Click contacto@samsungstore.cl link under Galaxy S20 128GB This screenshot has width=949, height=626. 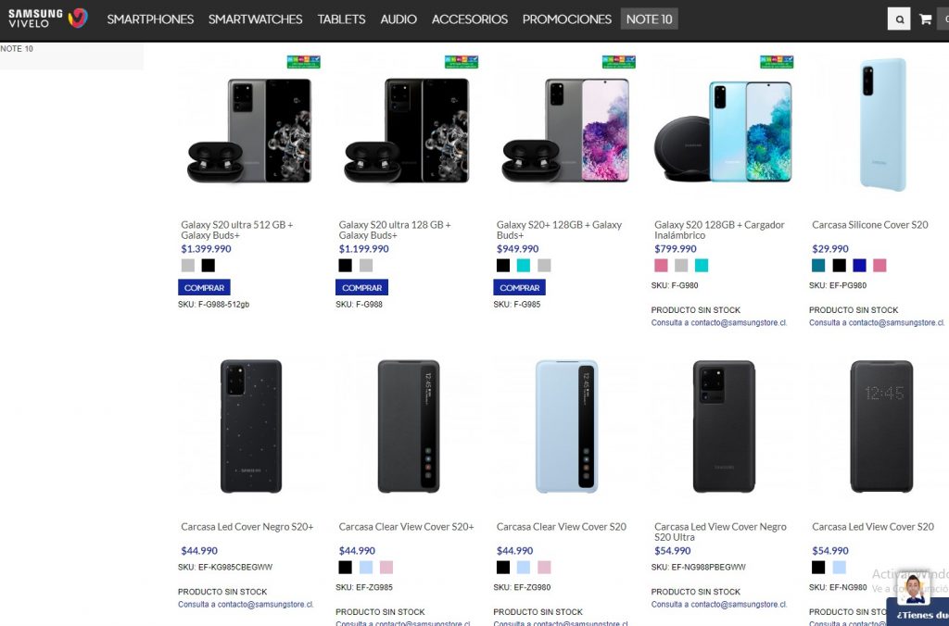(x=719, y=323)
